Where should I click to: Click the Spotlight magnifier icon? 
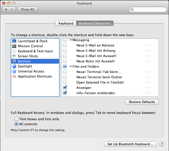tap(14, 66)
